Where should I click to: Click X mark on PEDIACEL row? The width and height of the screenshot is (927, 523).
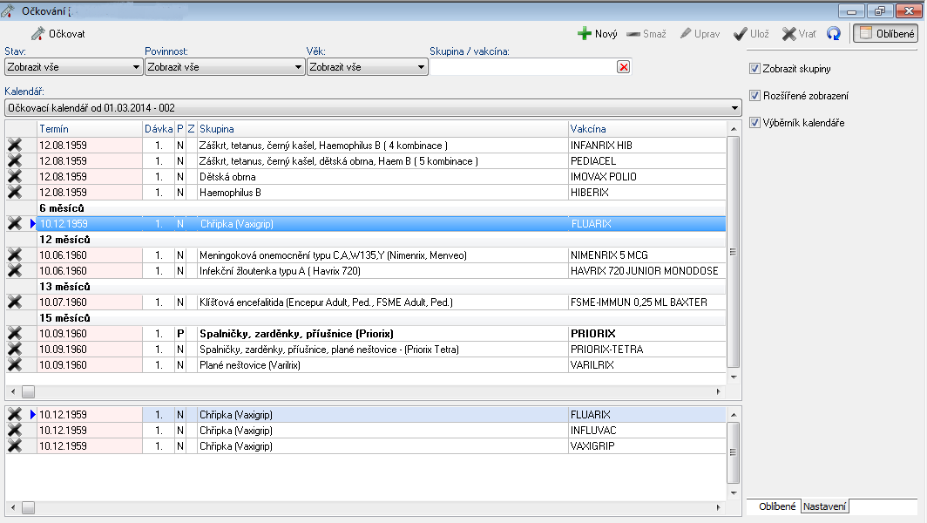(15, 161)
